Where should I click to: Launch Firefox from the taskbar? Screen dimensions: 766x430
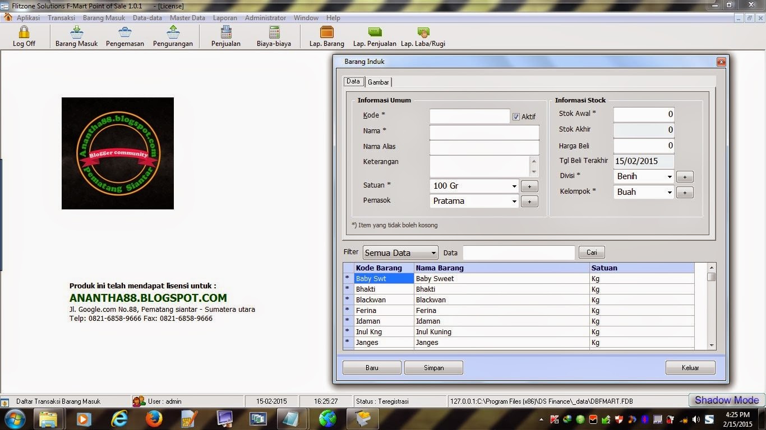(154, 418)
